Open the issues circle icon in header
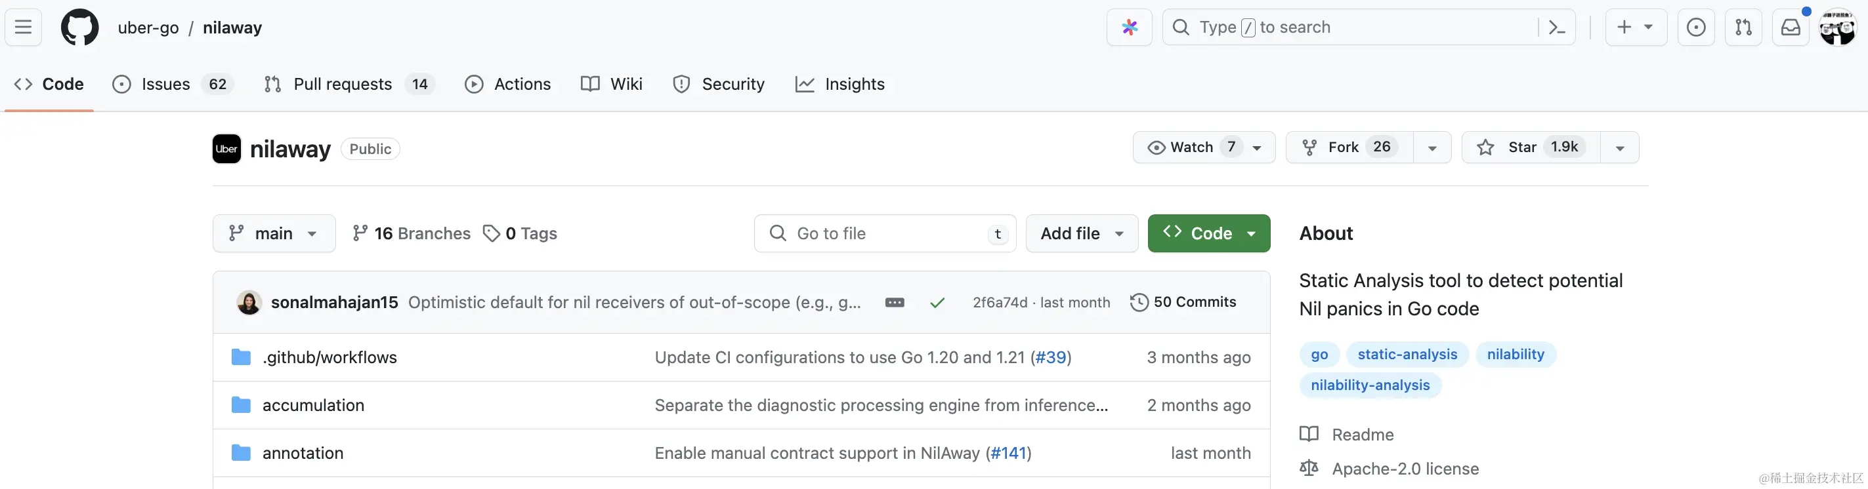The image size is (1868, 489). 1696,28
